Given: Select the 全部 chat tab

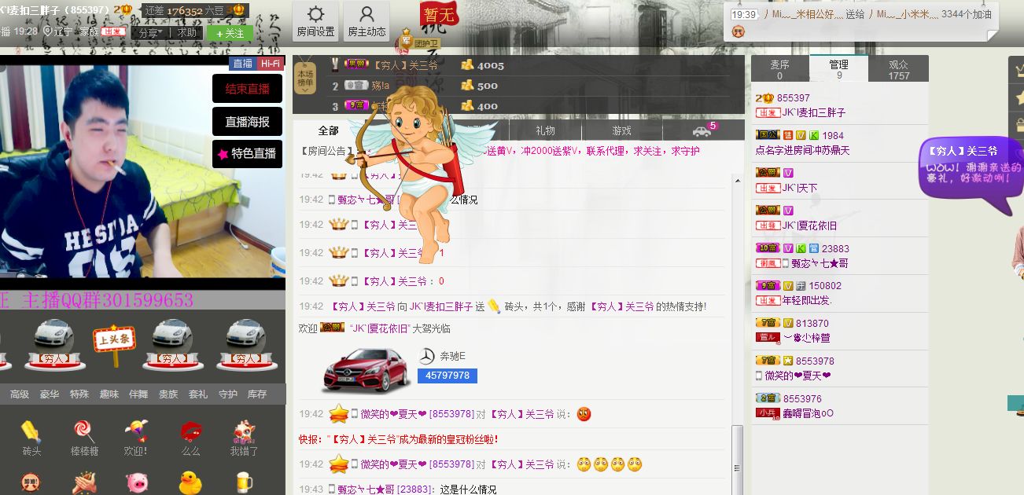Looking at the screenshot, I should (x=329, y=130).
